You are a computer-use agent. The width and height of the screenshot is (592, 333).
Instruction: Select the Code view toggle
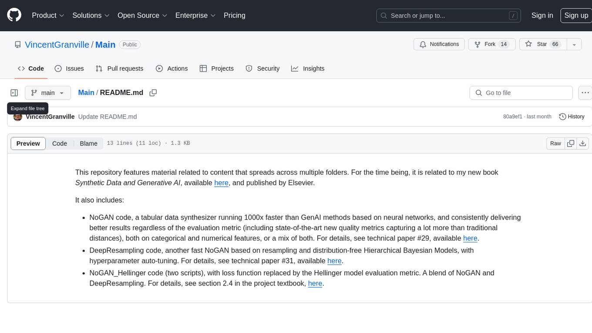tap(60, 143)
